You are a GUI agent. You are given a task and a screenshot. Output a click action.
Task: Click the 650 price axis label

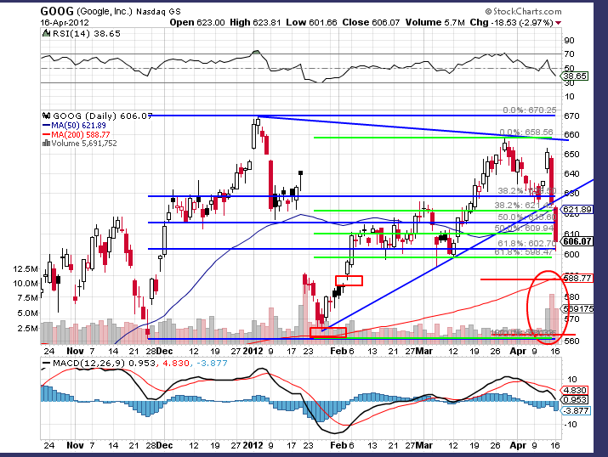pyautogui.click(x=571, y=154)
